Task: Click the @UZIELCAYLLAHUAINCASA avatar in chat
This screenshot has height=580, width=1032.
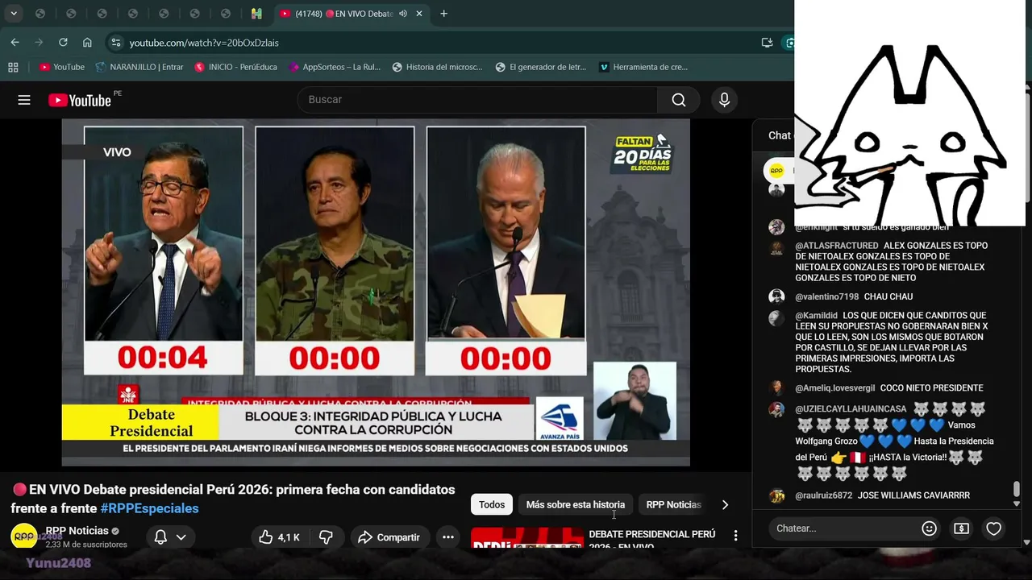Action: 776,410
